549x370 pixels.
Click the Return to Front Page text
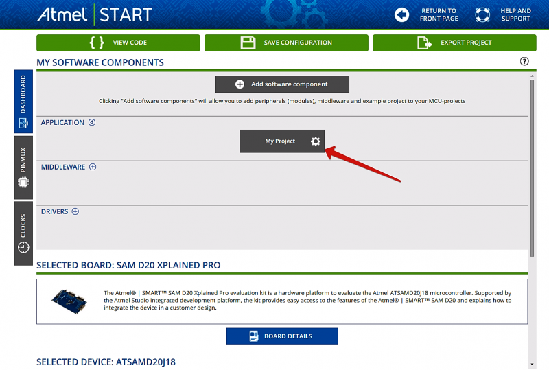pyautogui.click(x=439, y=14)
